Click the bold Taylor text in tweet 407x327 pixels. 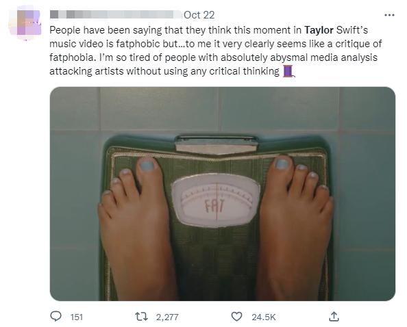[x=319, y=30]
